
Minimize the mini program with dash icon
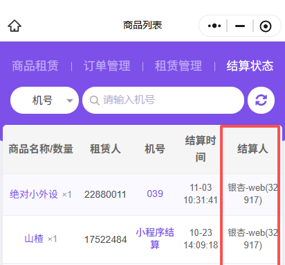240,26
